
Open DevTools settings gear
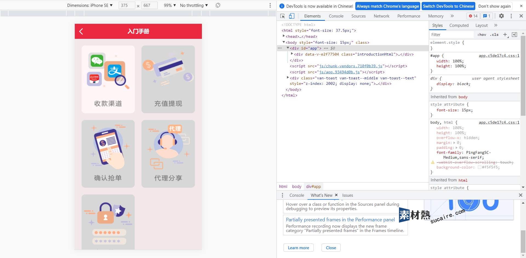[501, 16]
